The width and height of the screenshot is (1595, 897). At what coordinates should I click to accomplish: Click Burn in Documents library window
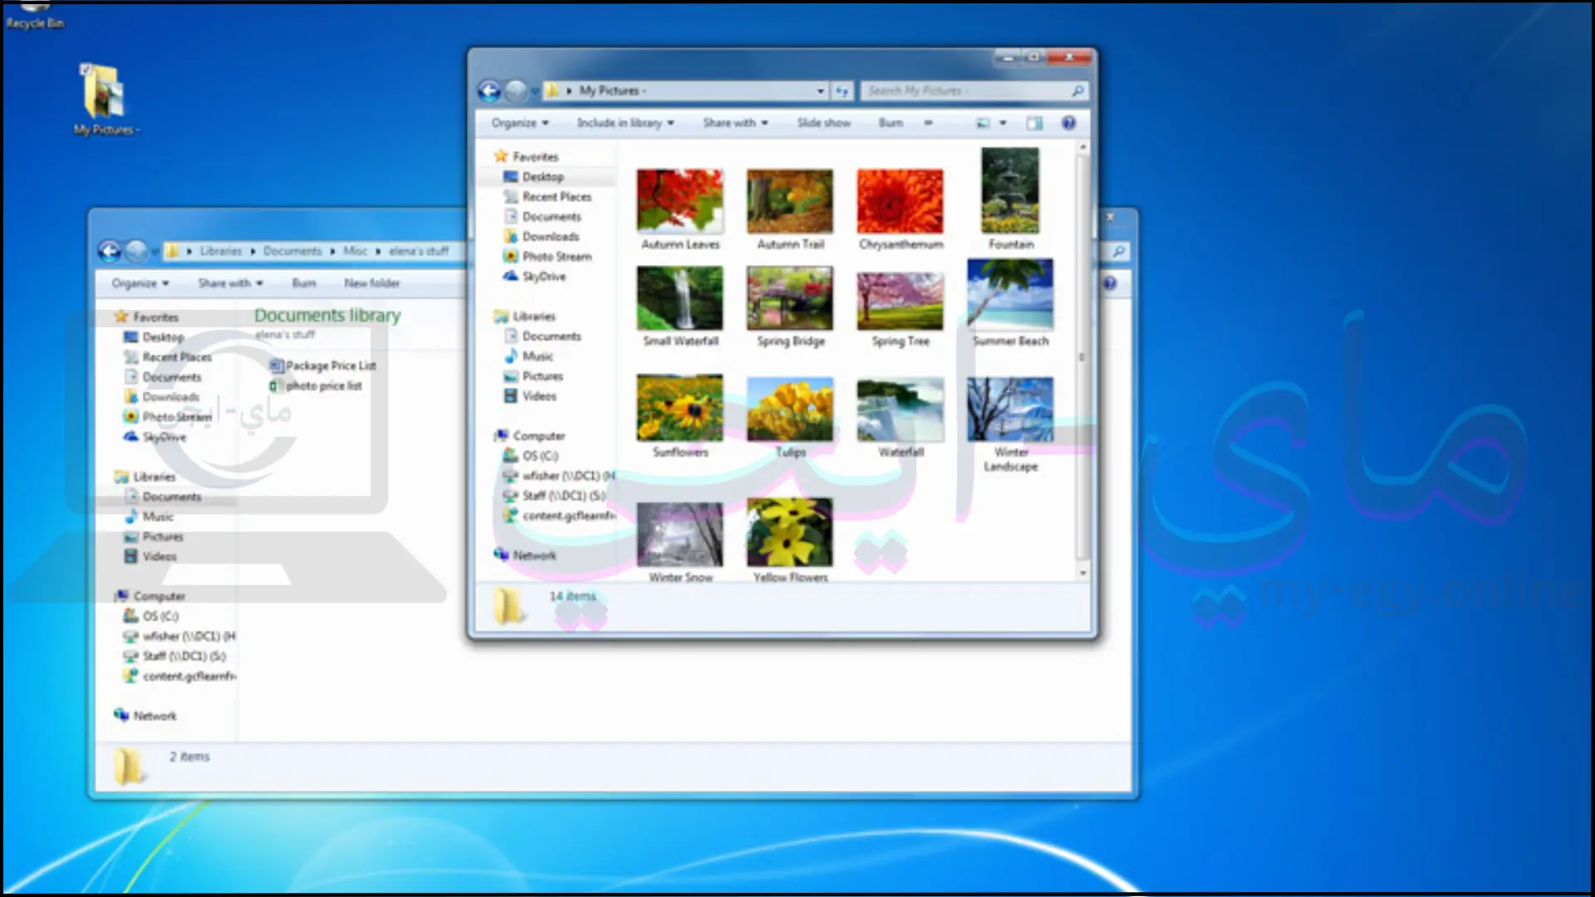click(x=304, y=283)
